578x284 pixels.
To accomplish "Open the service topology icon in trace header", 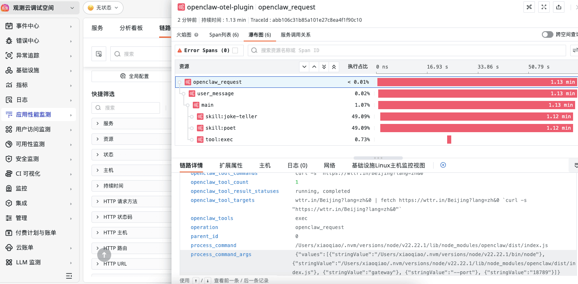I will [529, 7].
